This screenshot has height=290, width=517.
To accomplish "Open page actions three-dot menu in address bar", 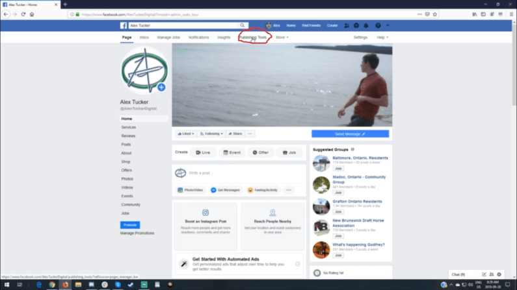I will click(419, 14).
